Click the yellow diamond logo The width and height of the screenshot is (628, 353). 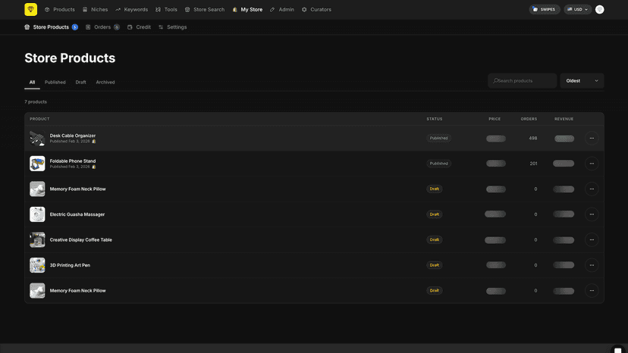coord(31,10)
